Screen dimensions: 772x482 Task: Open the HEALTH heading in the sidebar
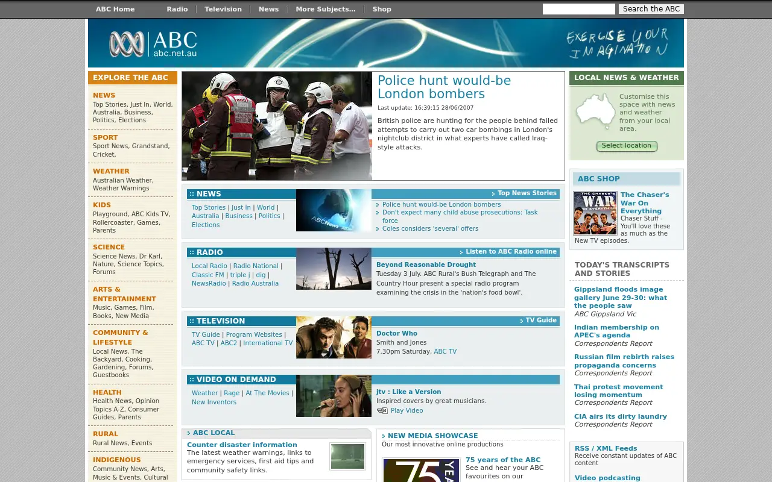(x=107, y=393)
